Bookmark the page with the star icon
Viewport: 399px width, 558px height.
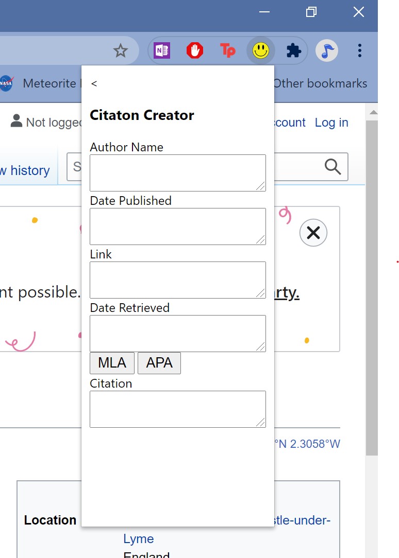coord(121,50)
